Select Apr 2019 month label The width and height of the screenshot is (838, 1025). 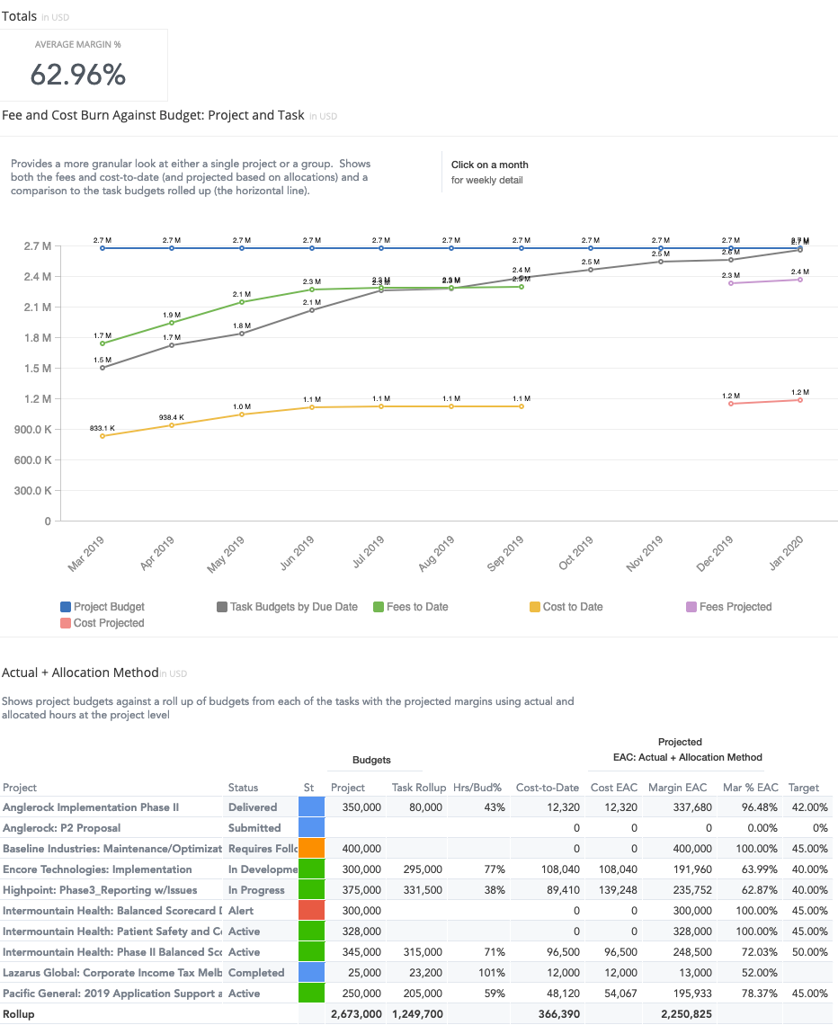[x=156, y=553]
